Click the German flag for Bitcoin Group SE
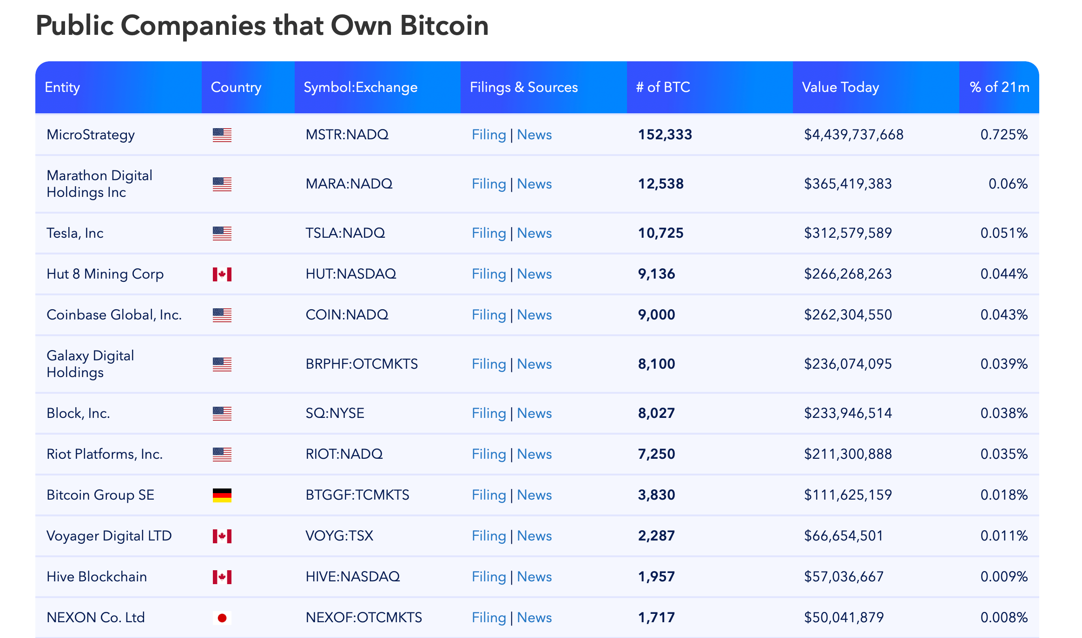The image size is (1082, 638). 222,495
